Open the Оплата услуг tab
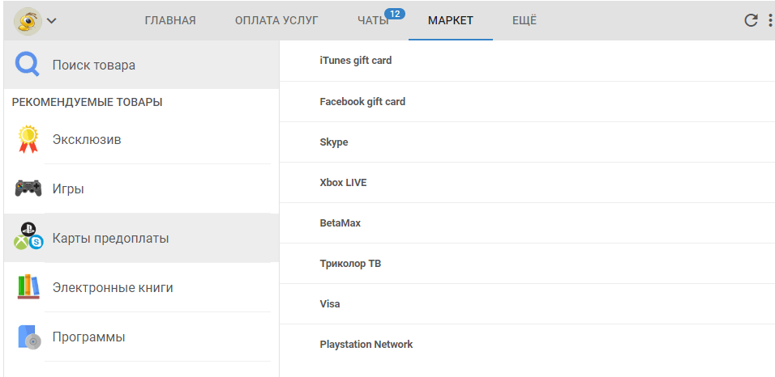Image resolution: width=775 pixels, height=377 pixels. [x=276, y=21]
